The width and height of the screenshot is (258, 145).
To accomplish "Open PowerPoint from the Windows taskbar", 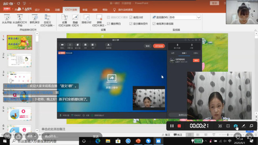I will [x=138, y=141].
